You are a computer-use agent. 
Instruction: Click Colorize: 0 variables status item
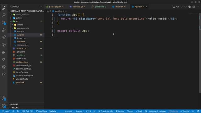(158, 111)
